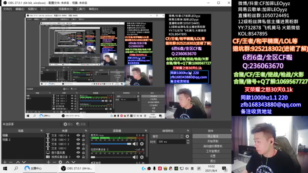Screen dimensions: 308x173
Task: Open the 视图(V) menu
Action: tap(32, 9)
